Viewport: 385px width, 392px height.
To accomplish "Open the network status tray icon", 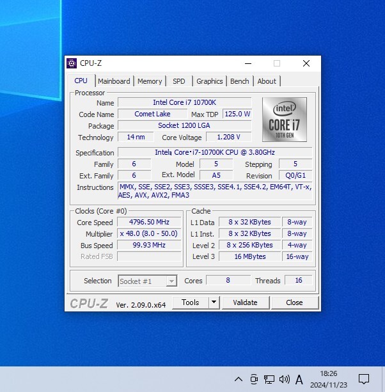I will (x=269, y=379).
